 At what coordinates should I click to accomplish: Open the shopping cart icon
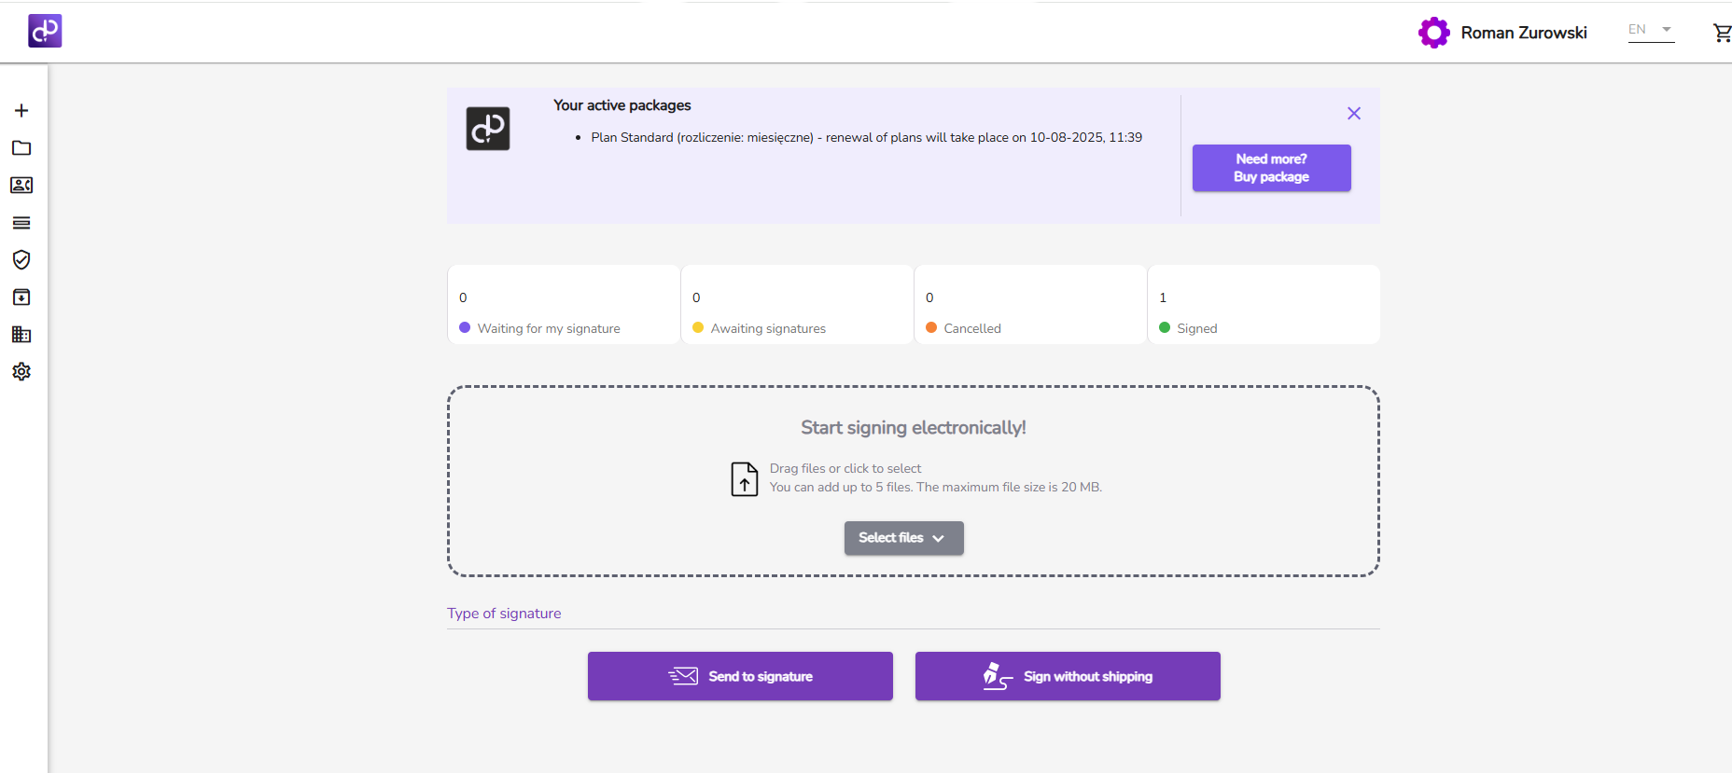(1722, 34)
